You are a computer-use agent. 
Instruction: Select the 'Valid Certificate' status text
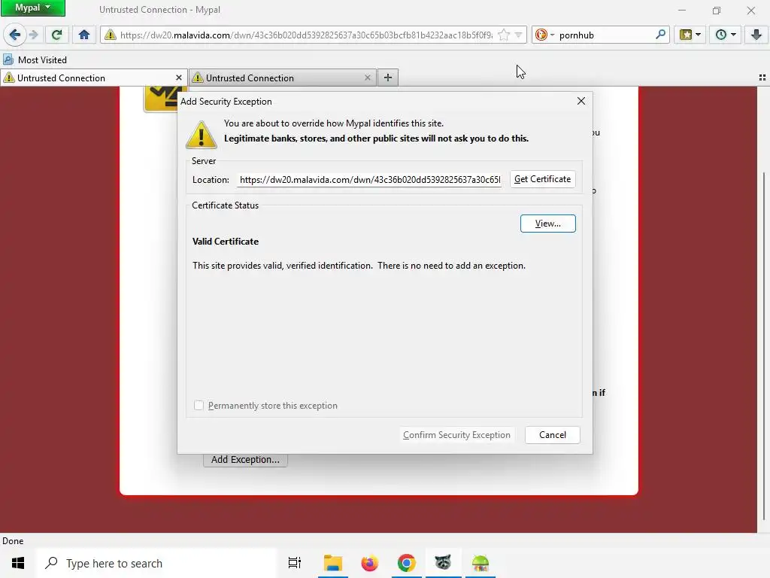click(x=226, y=242)
